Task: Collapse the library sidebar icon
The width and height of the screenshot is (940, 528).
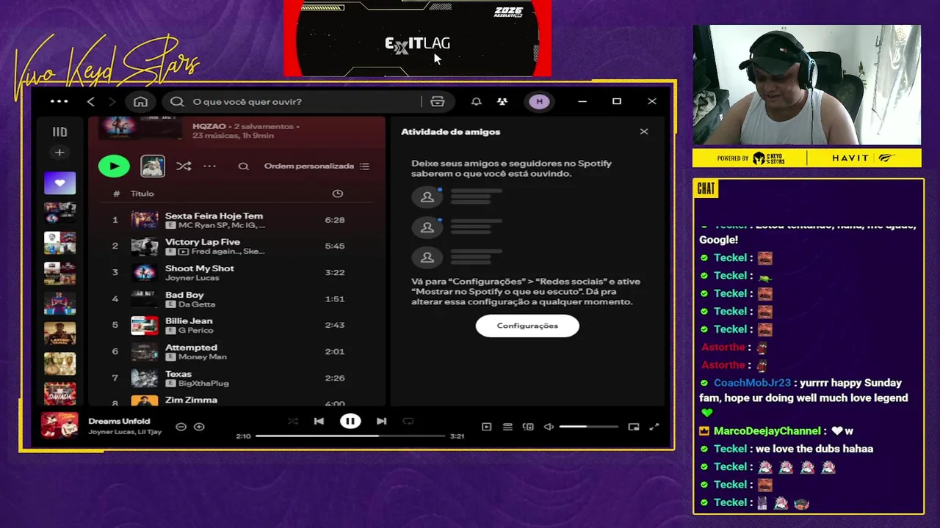Action: pyautogui.click(x=59, y=132)
